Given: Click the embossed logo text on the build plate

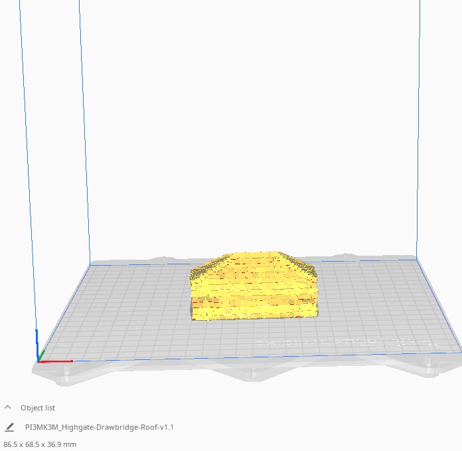Looking at the screenshot, I should point(345,343).
